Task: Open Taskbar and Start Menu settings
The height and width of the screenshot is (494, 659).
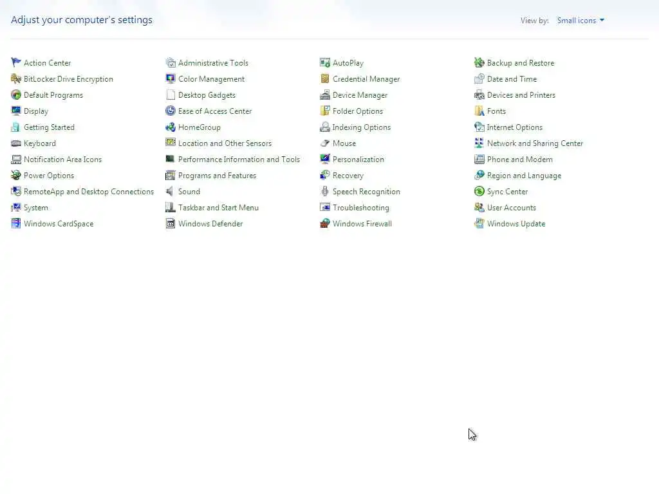Action: pos(219,208)
